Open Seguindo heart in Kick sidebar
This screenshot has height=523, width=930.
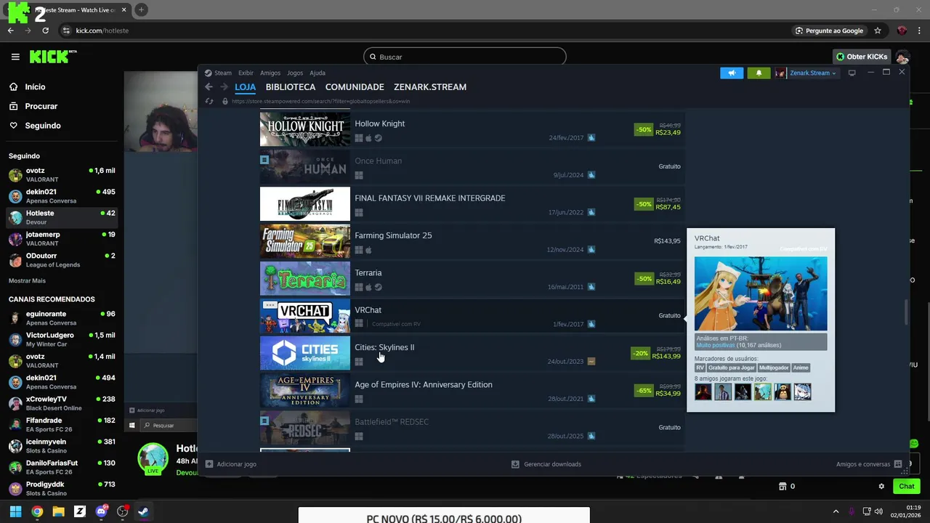coord(13,126)
